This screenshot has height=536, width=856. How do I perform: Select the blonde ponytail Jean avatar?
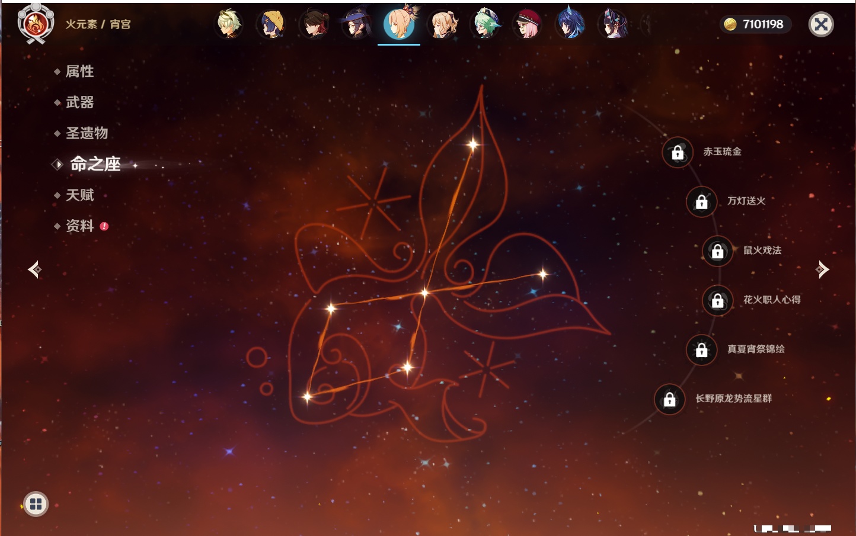[x=442, y=24]
